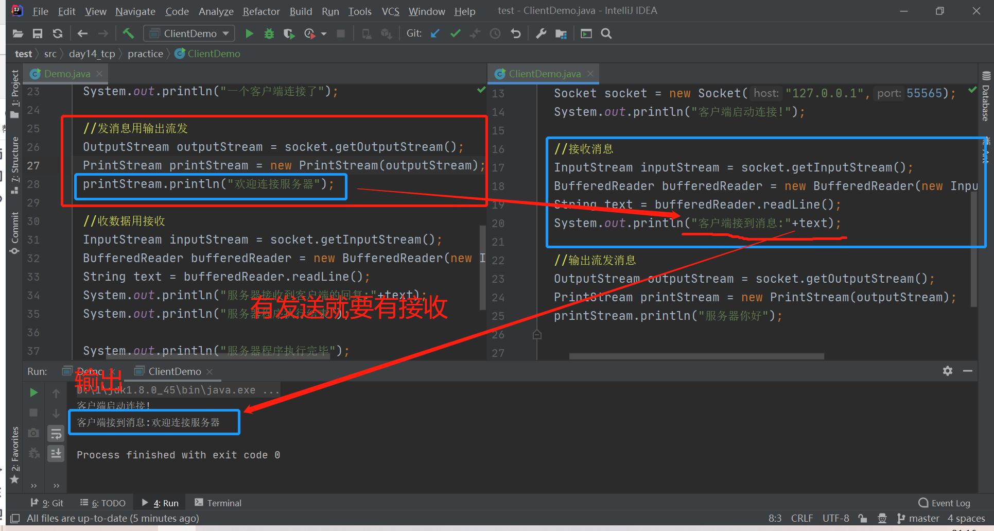Show Git history clock icon

[x=495, y=34]
